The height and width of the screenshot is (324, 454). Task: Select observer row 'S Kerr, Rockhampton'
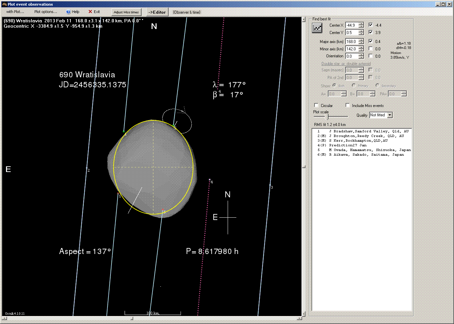362,141
